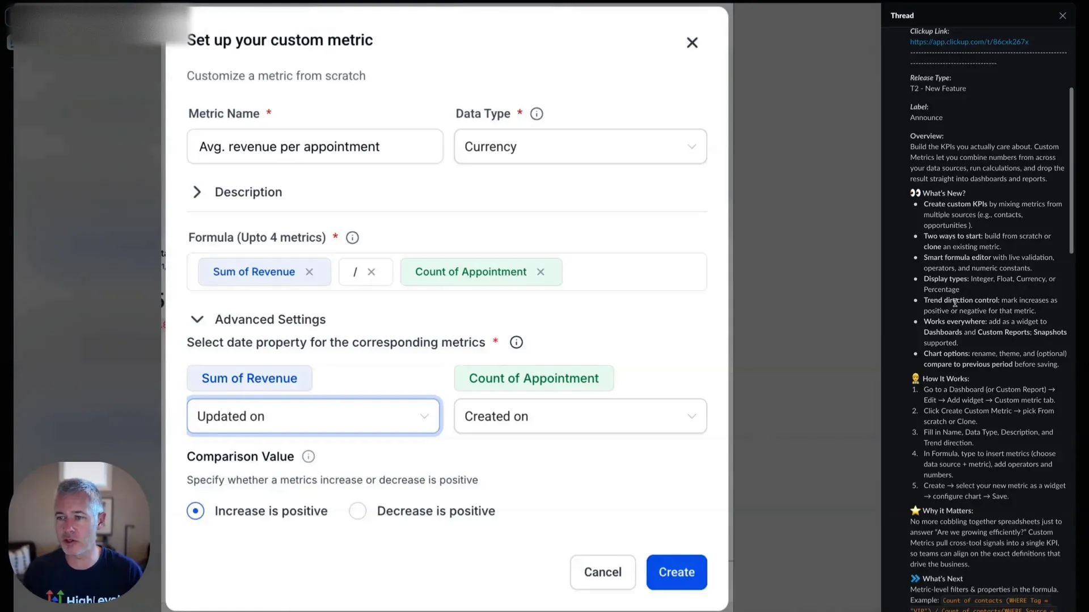Open the ClickUp link in the thread

tap(969, 41)
